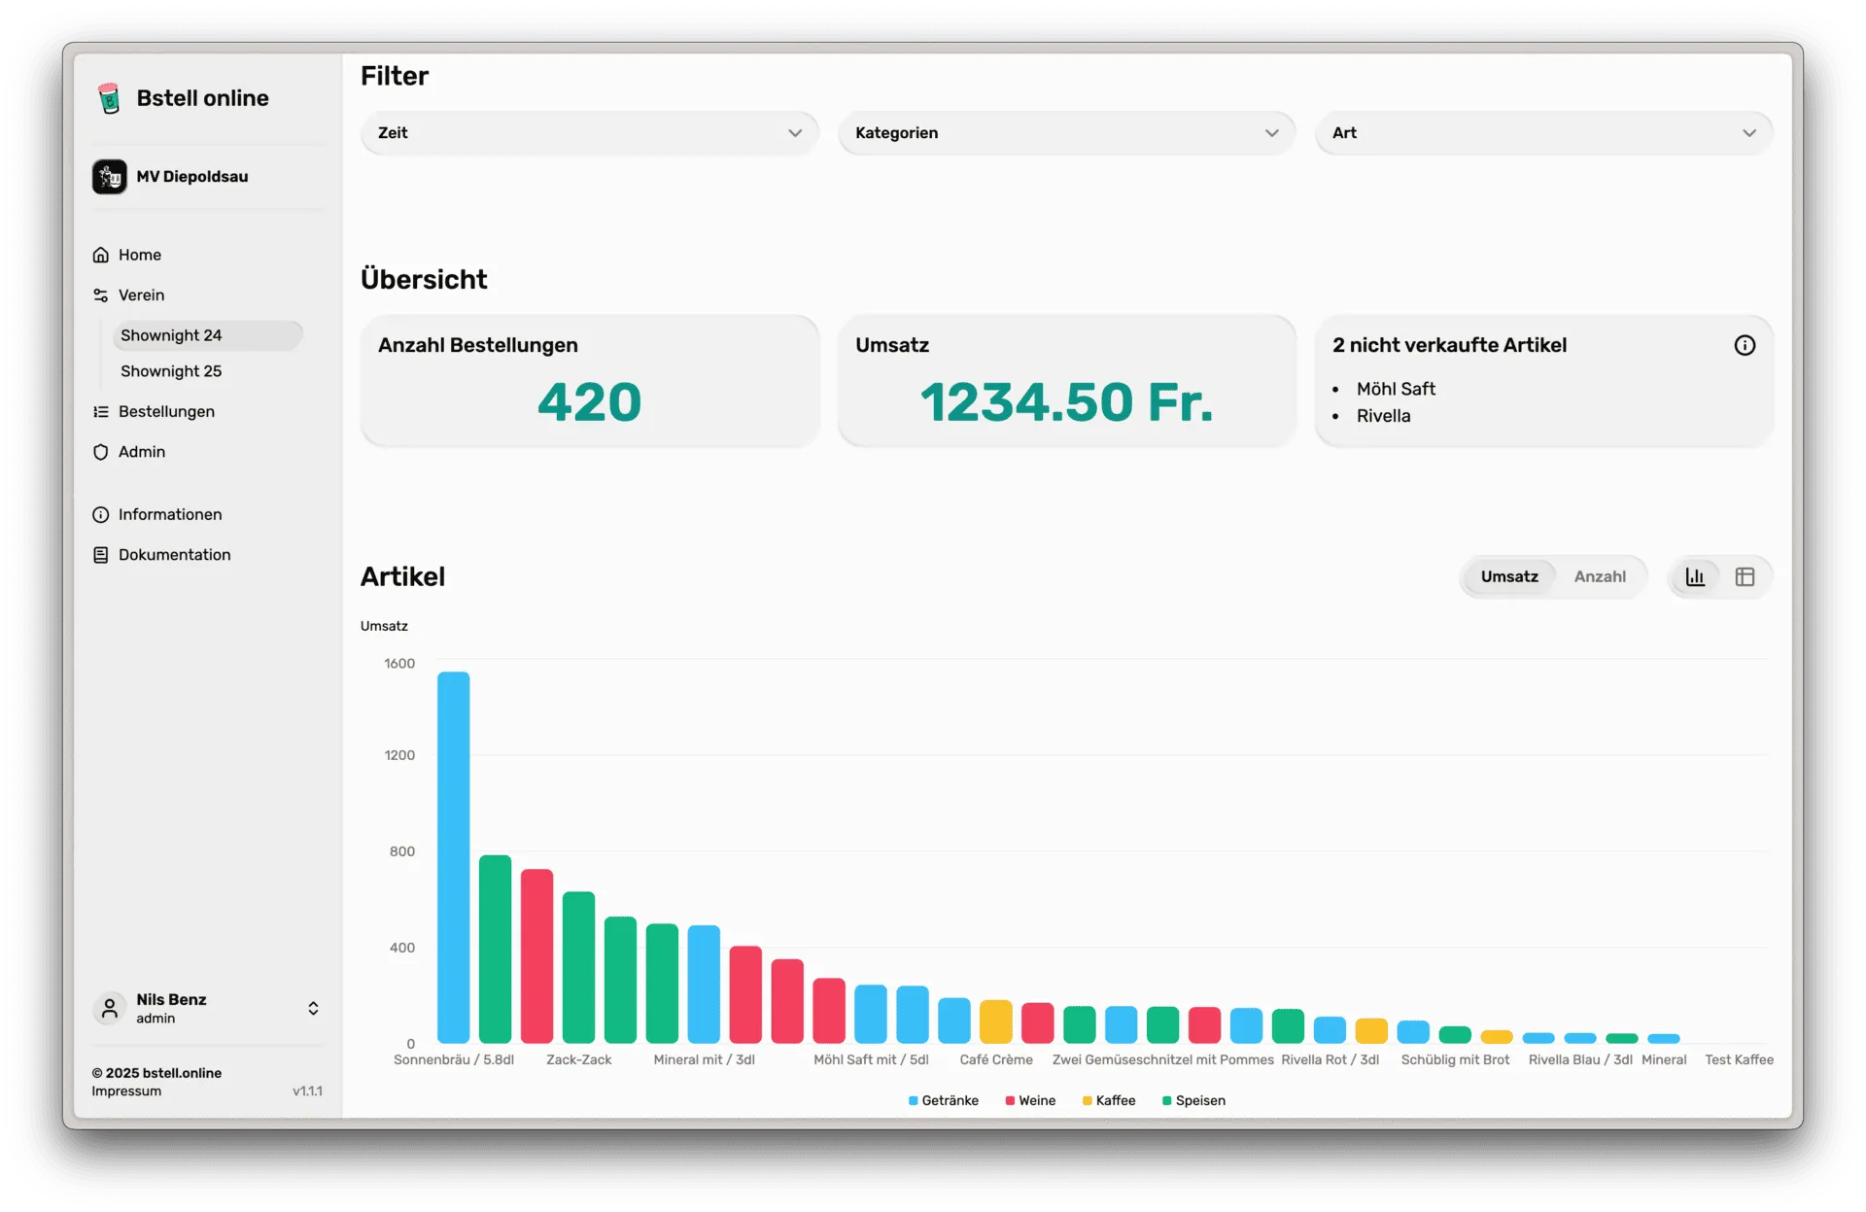Switch to table view of Artikel
Image resolution: width=1866 pixels, height=1212 pixels.
click(1745, 576)
